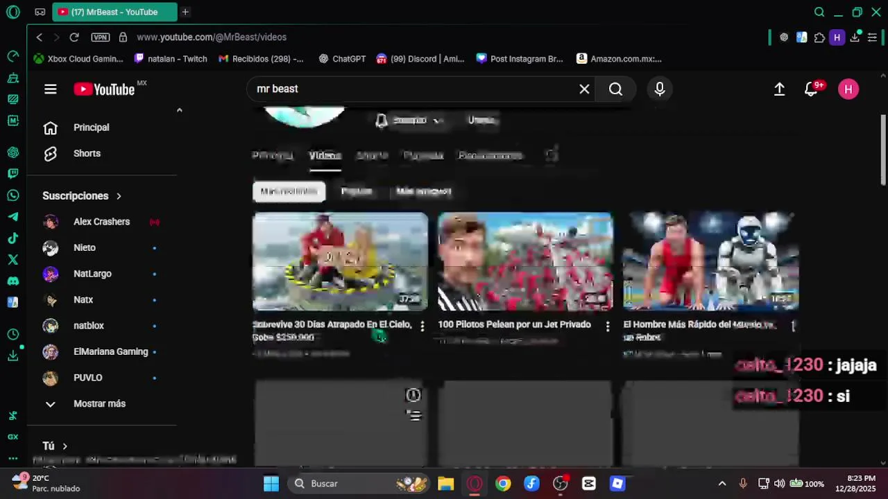Open PUVLO subscription channel

87,378
